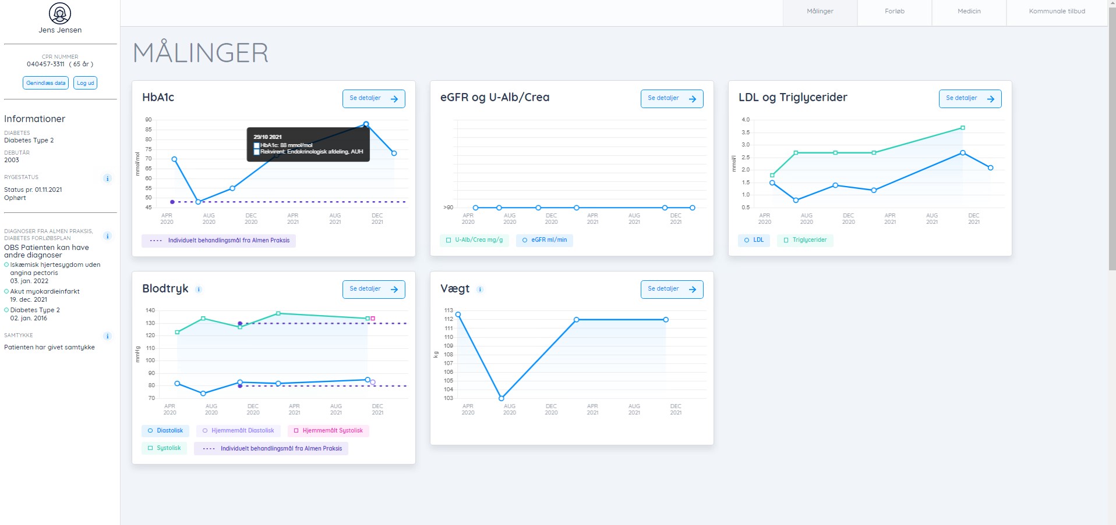Toggle the eGFR ml/min legend series
The image size is (1116, 525).
tap(544, 240)
